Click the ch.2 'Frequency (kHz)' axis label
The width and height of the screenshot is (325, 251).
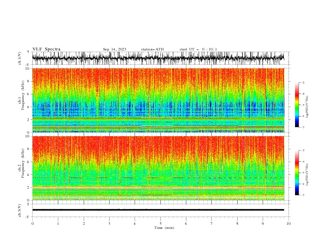point(23,163)
